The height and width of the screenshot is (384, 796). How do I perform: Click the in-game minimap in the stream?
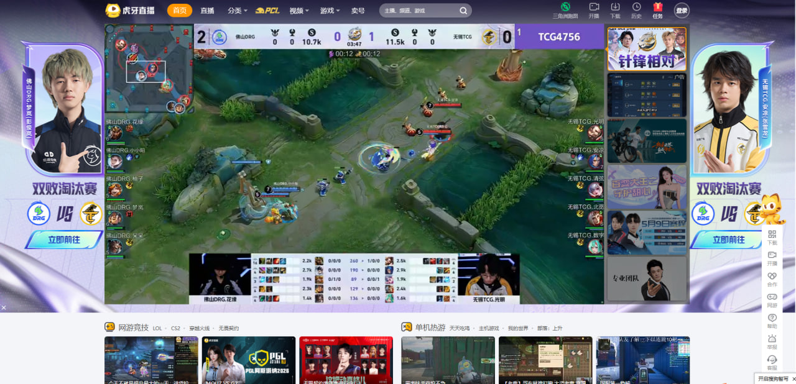(149, 68)
